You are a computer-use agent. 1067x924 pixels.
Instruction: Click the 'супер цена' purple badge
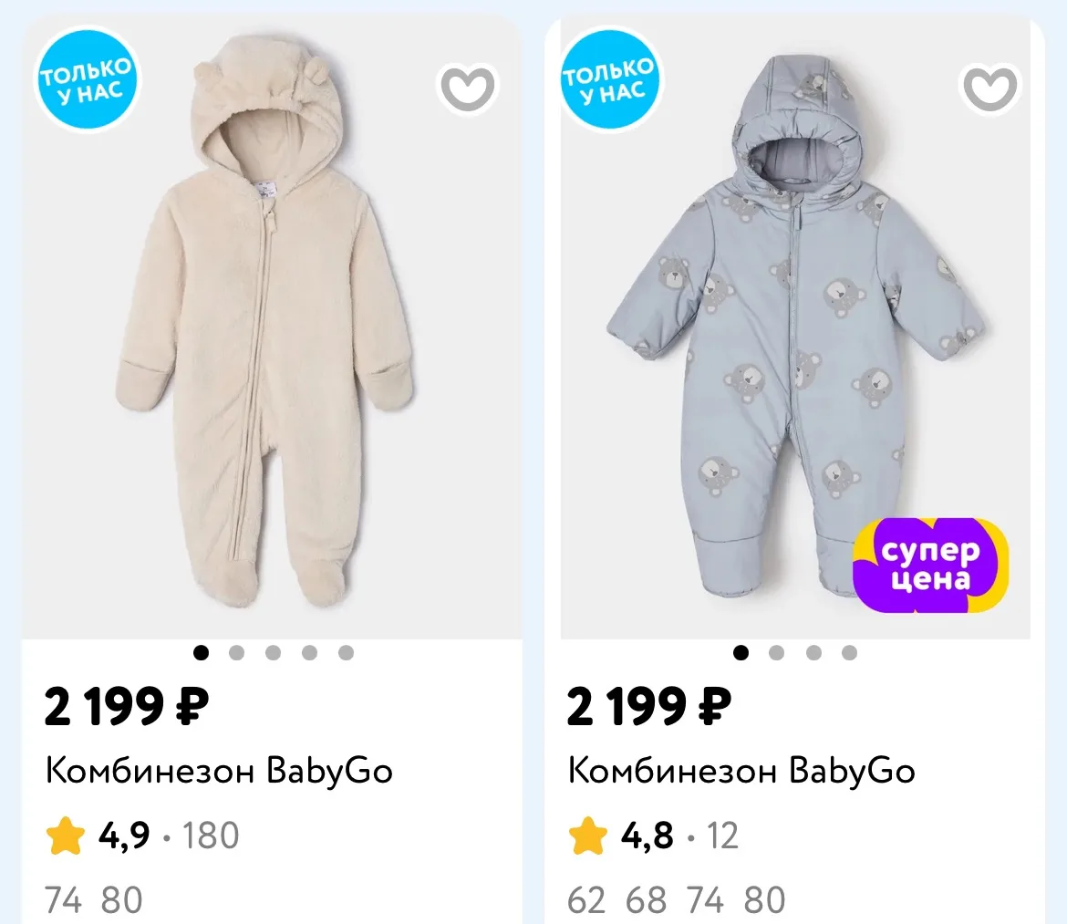(930, 565)
